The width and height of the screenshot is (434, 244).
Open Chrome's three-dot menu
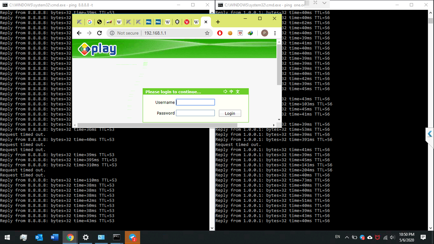275,33
